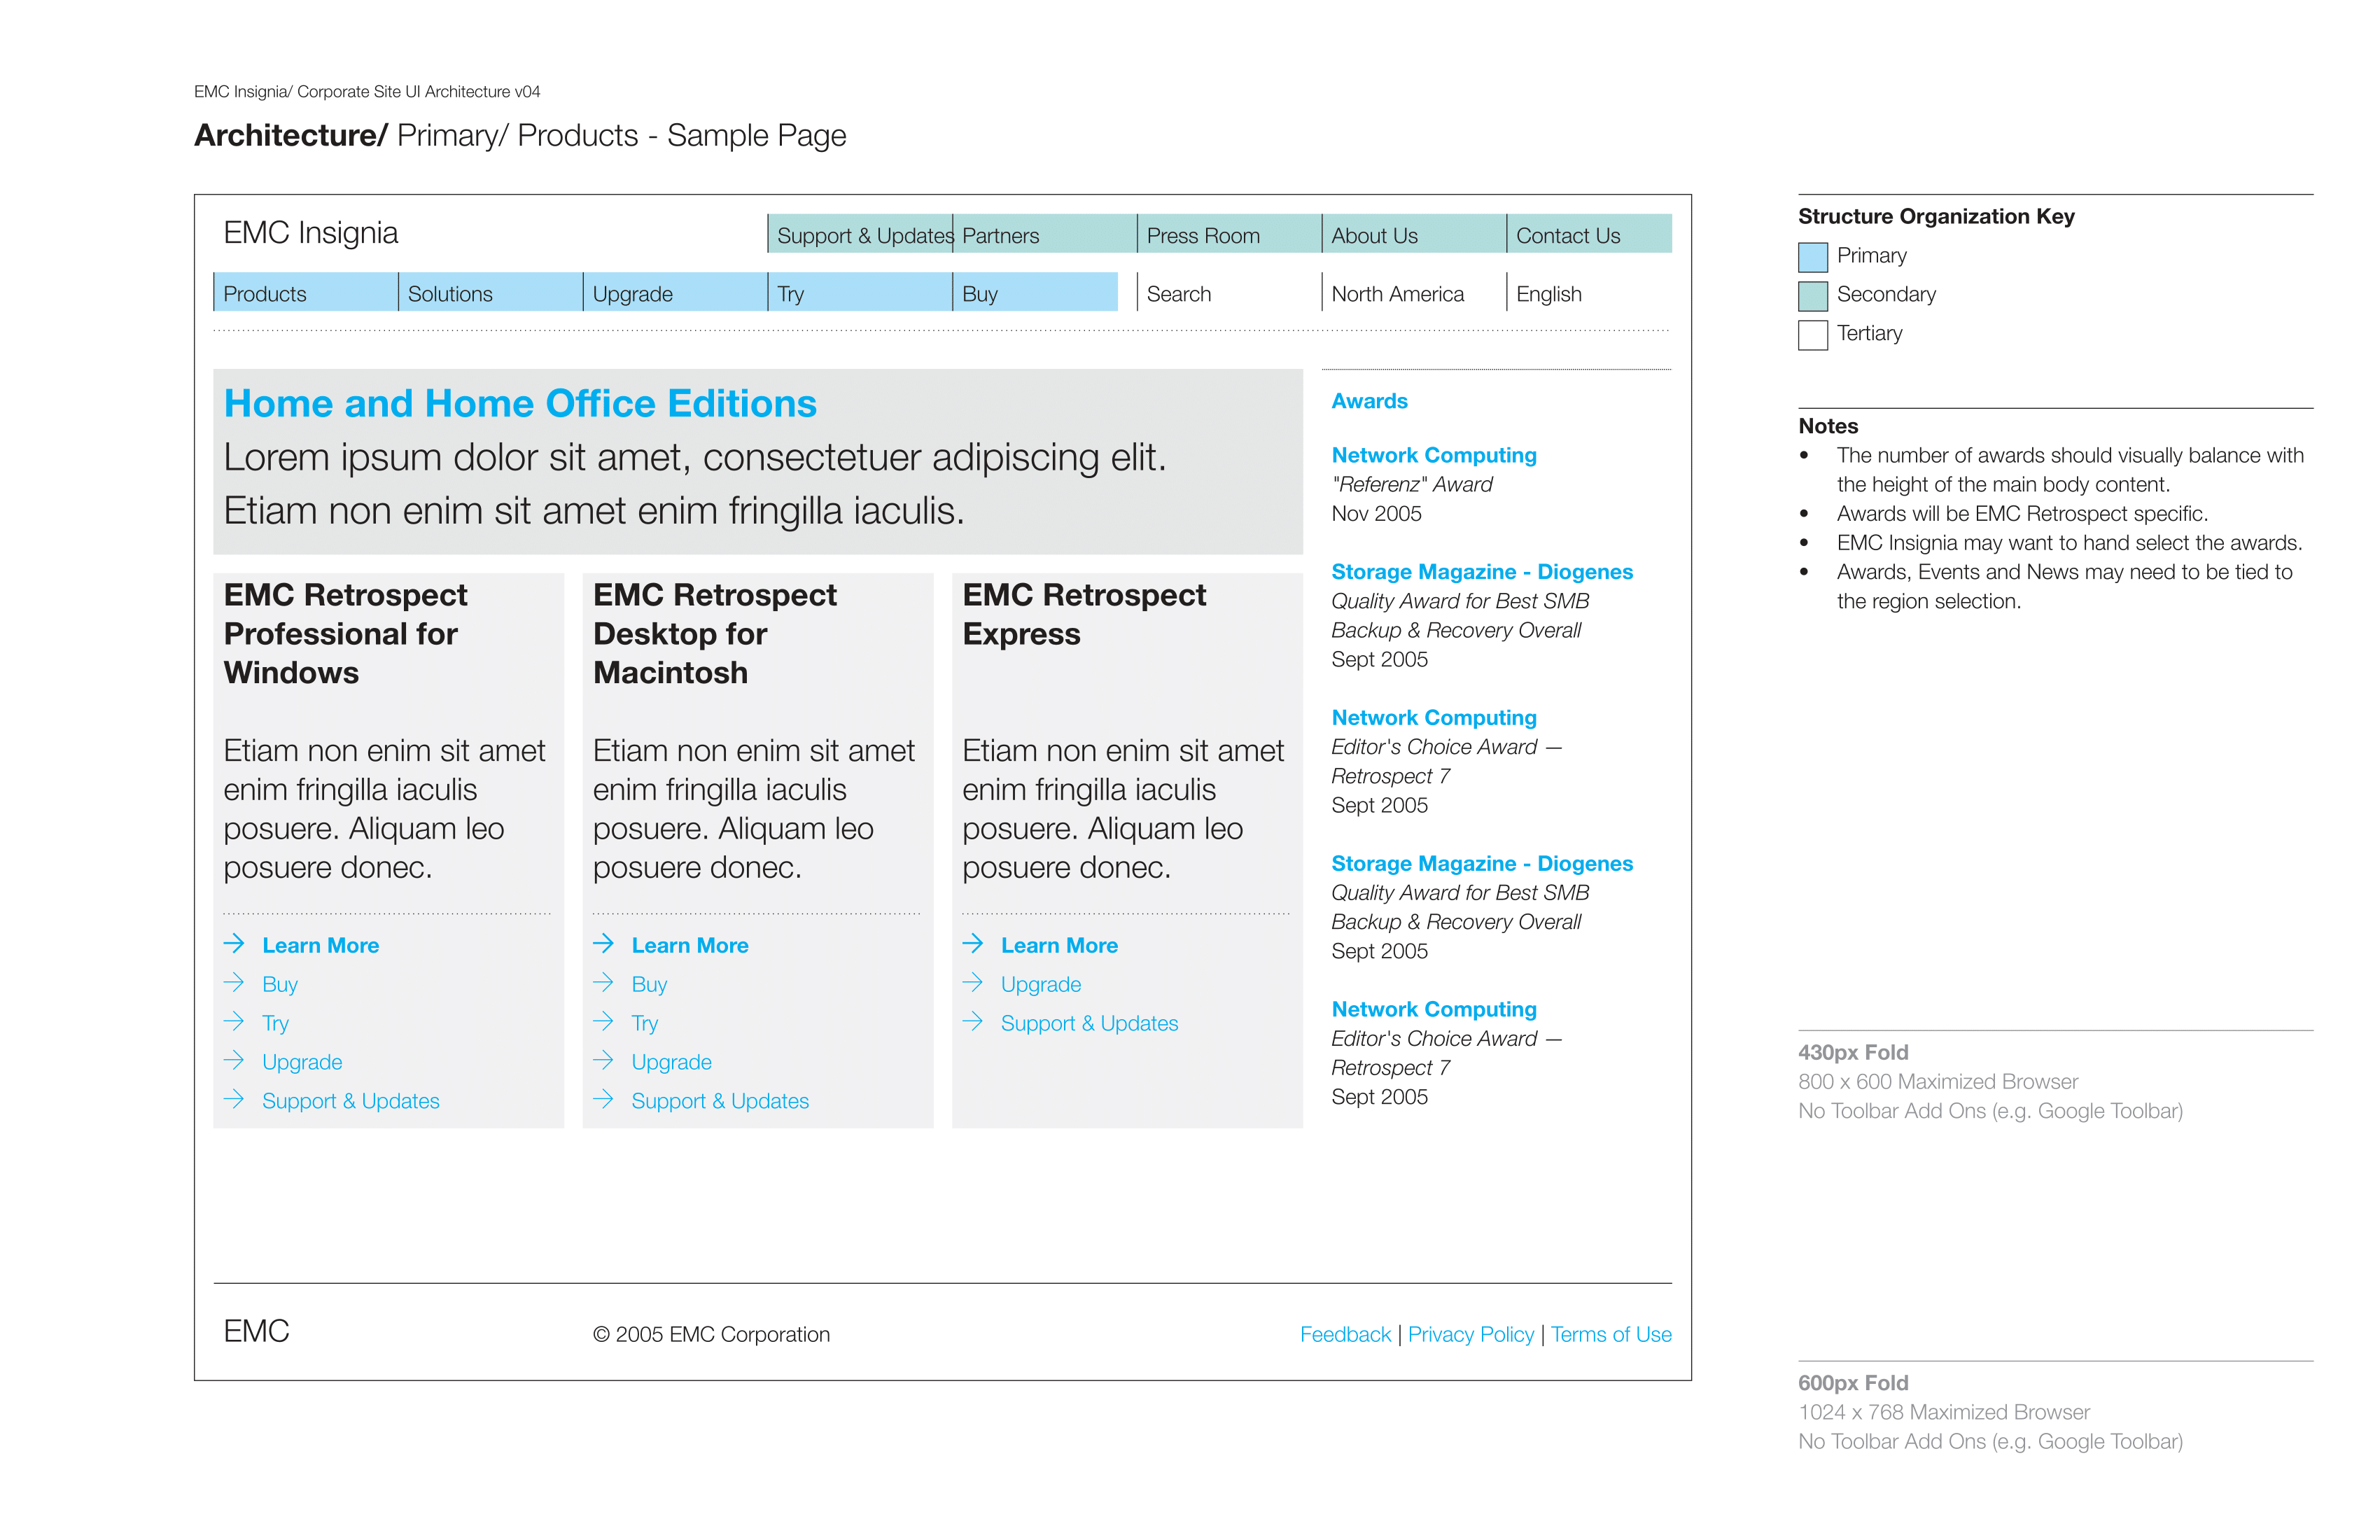The width and height of the screenshot is (2380, 1540).
Task: Click the arrow beside Buy in the Desktop for Macintosh card
Action: [x=603, y=982]
